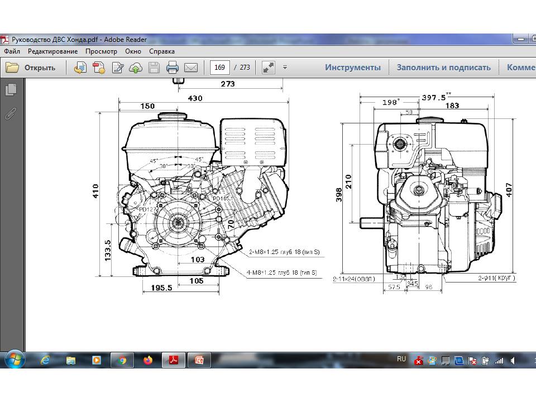This screenshot has width=536, height=402.
Task: Click the Open folder icon in toolbar
Action: [12, 68]
